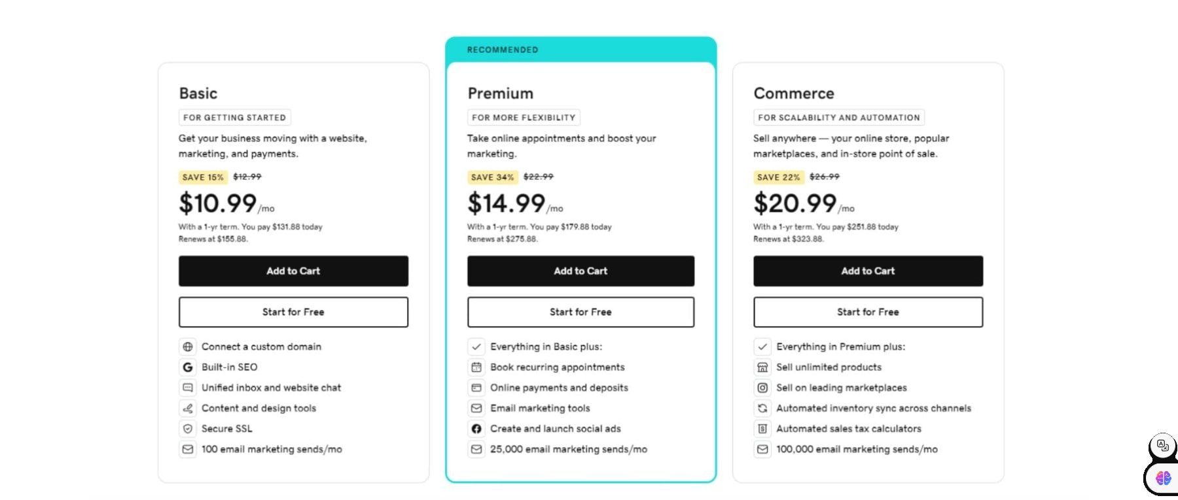Click the checkmark beside Everything in Premium plus
Image resolution: width=1178 pixels, height=500 pixels.
click(x=762, y=346)
